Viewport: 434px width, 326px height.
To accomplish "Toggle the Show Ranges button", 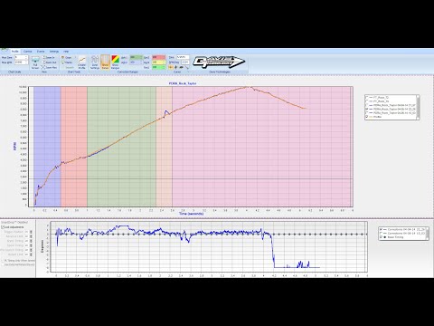I will click(x=115, y=62).
